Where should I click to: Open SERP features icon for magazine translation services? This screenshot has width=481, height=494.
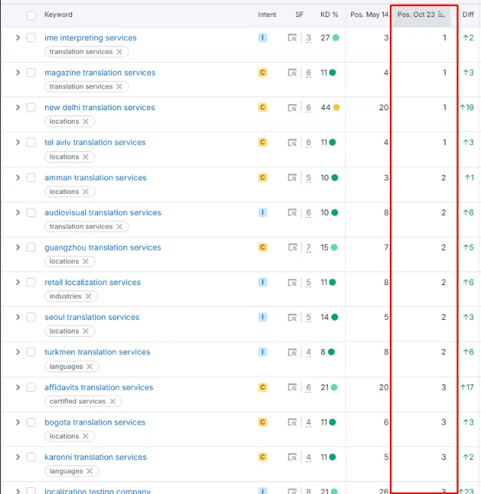pyautogui.click(x=292, y=73)
